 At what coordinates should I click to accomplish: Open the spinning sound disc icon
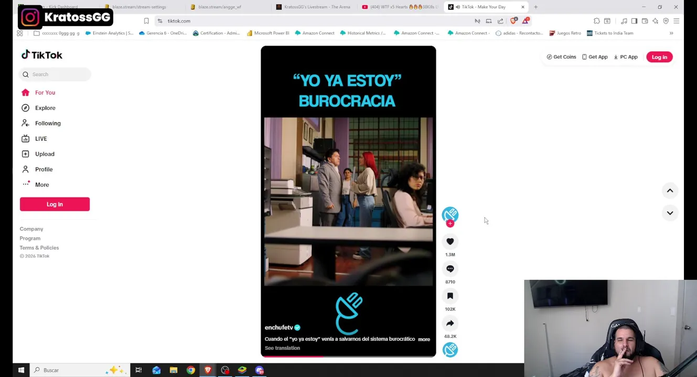[x=450, y=350]
